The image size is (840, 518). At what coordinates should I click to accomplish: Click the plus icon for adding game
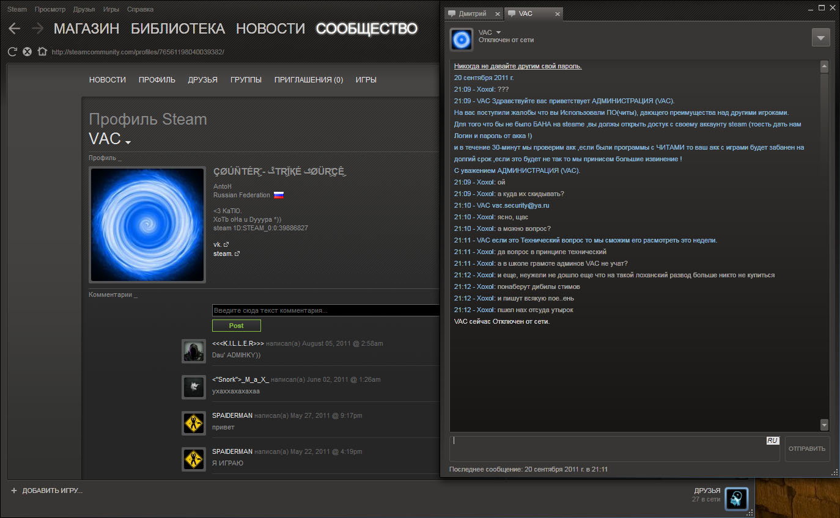click(x=13, y=491)
